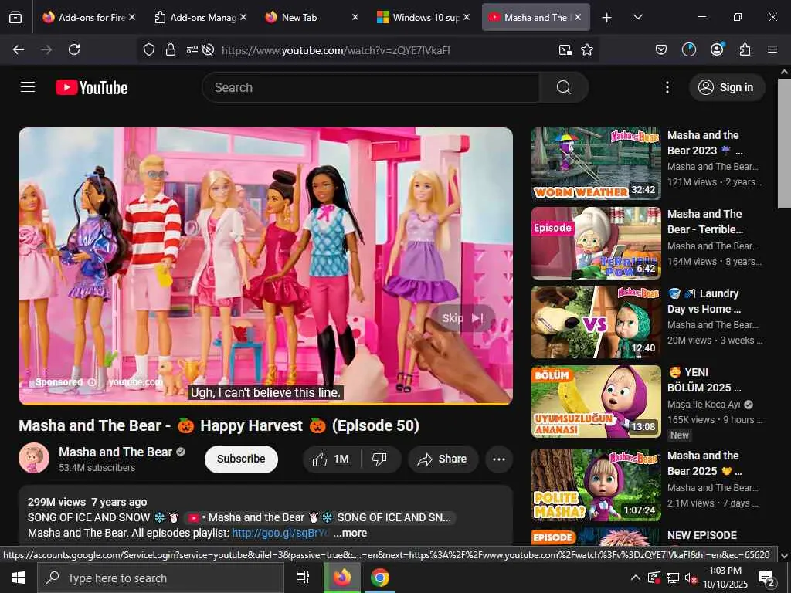Click the YouTube logo

coord(91,88)
